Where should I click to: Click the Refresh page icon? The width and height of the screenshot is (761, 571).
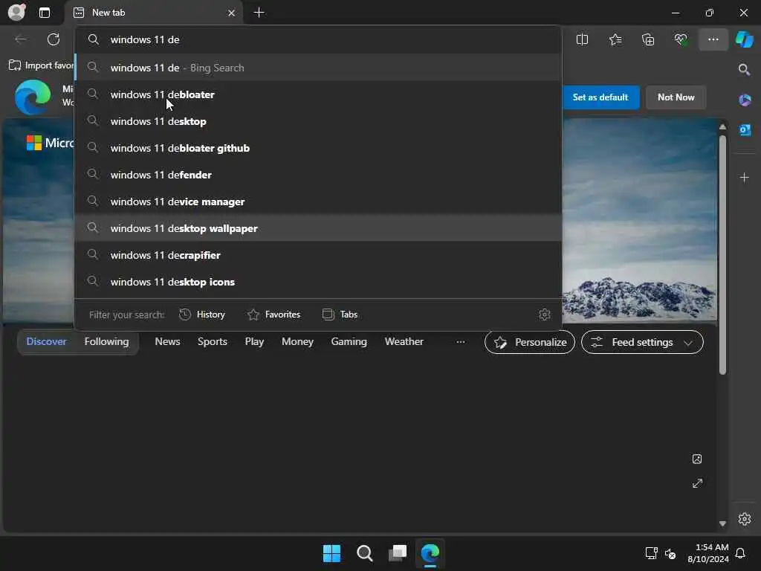54,39
